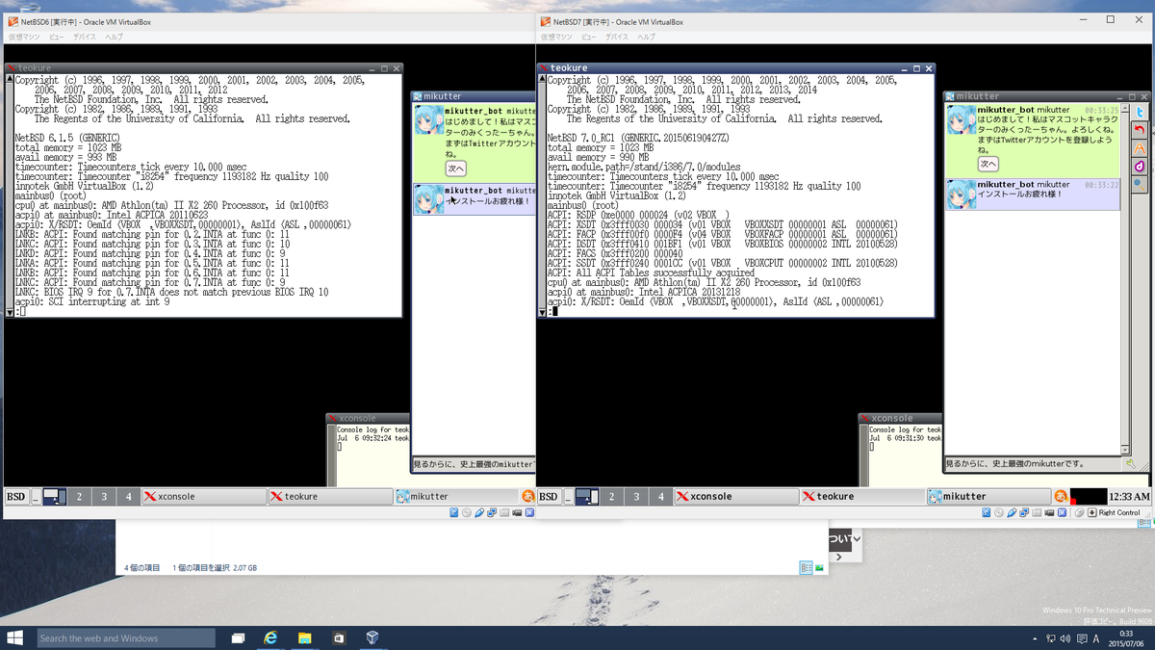The width and height of the screenshot is (1155, 650).
Task: Click the keyboard capture arrow icon beside Right Control
Action: [1091, 513]
